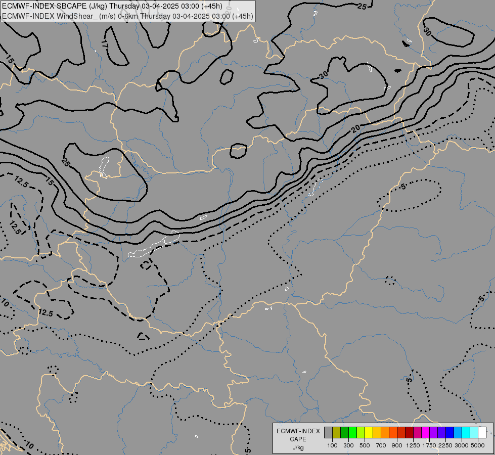
Task: Click the J/kg unit label in legend
Action: click(298, 447)
